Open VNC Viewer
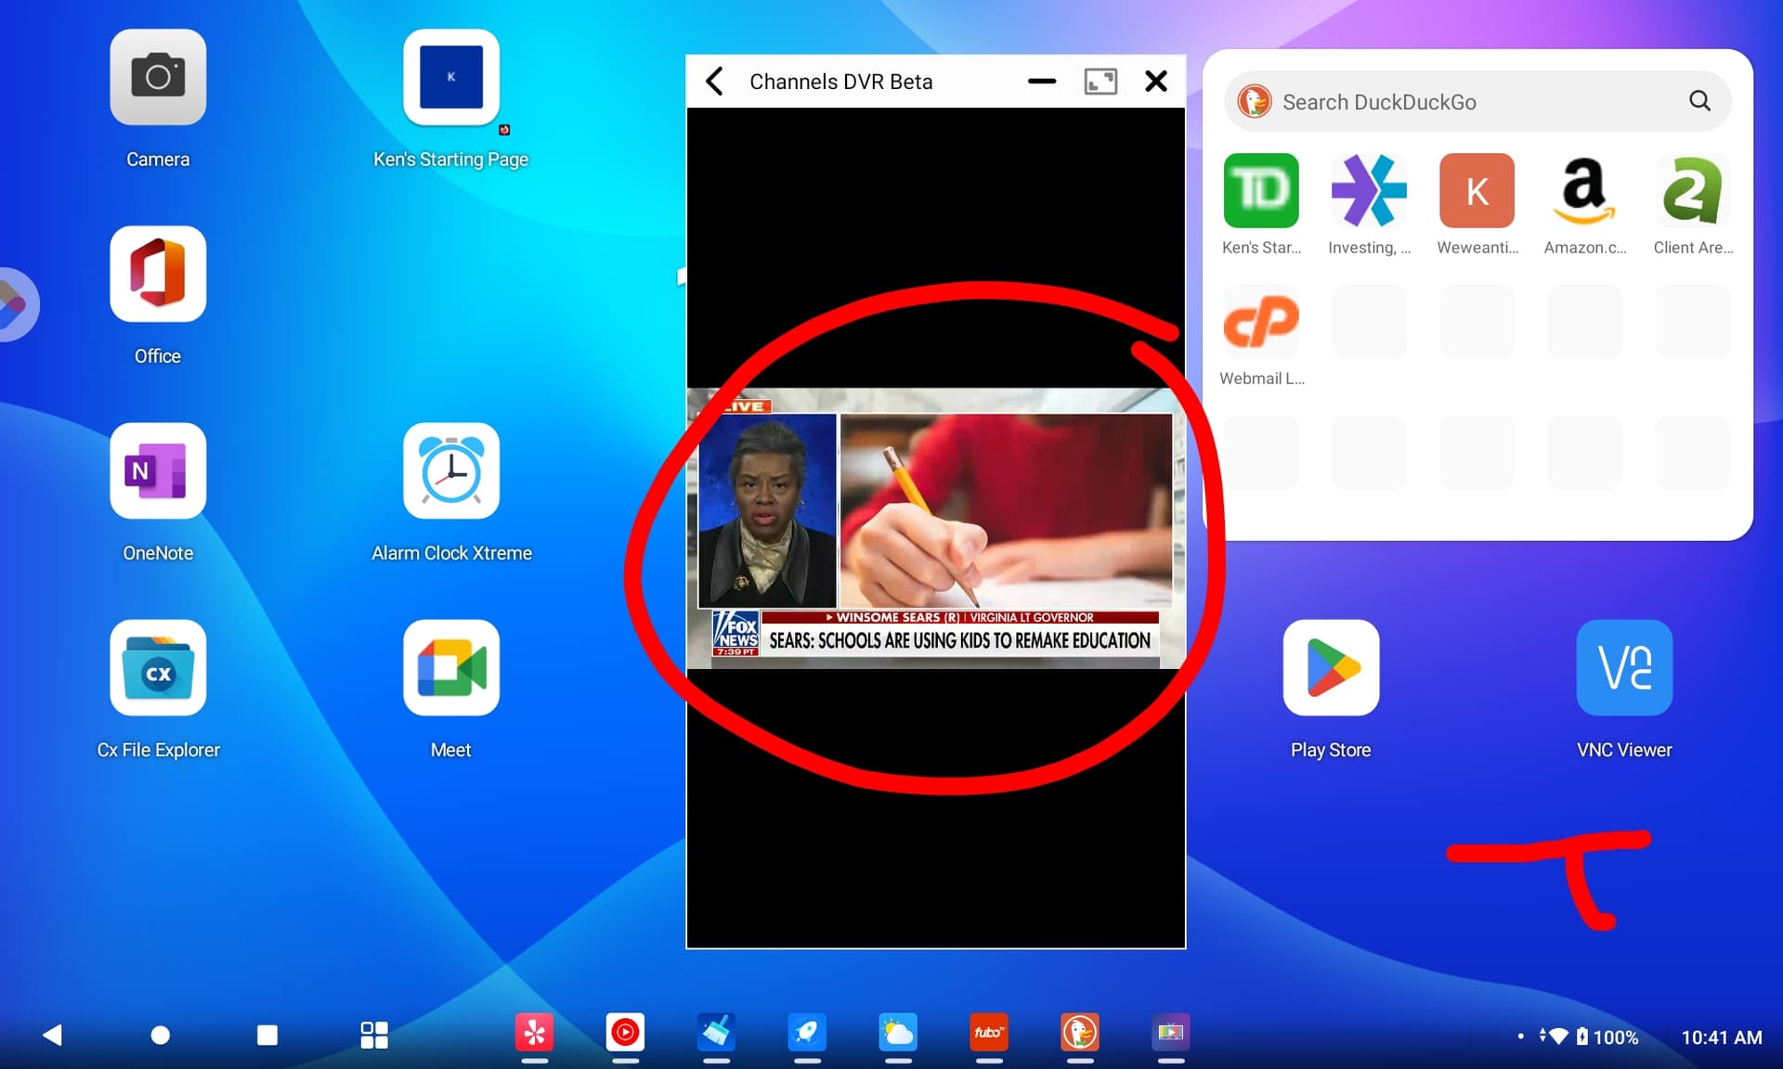1783x1069 pixels. (x=1624, y=668)
